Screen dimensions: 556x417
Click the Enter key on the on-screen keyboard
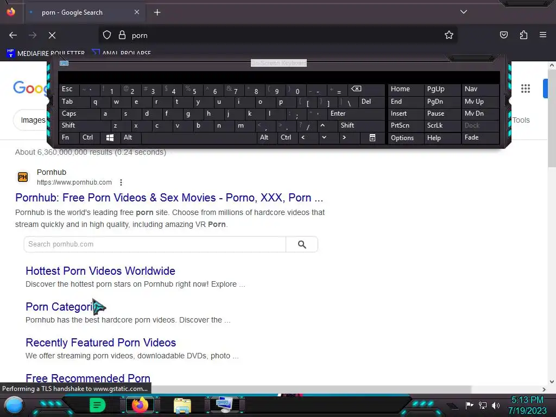coord(355,113)
